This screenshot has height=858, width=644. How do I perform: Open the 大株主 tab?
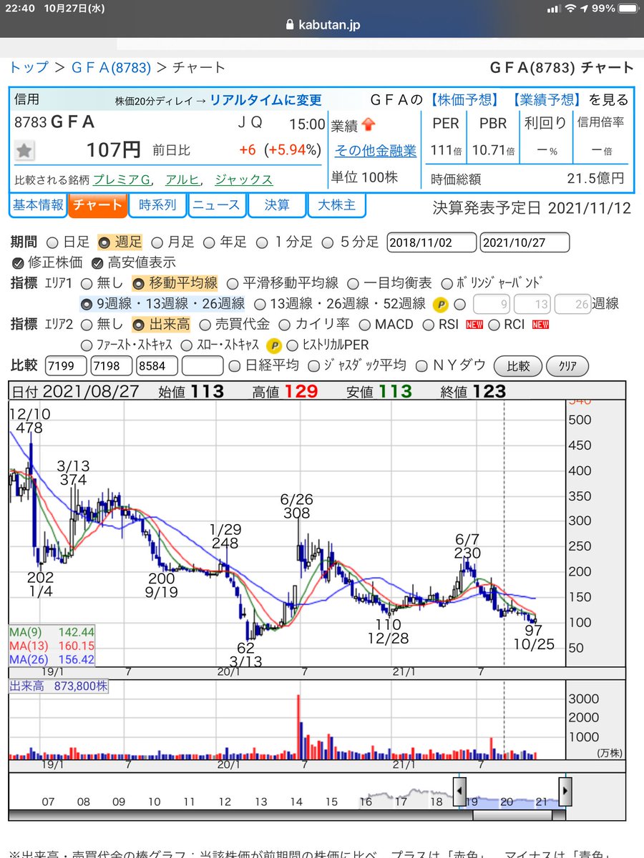336,205
